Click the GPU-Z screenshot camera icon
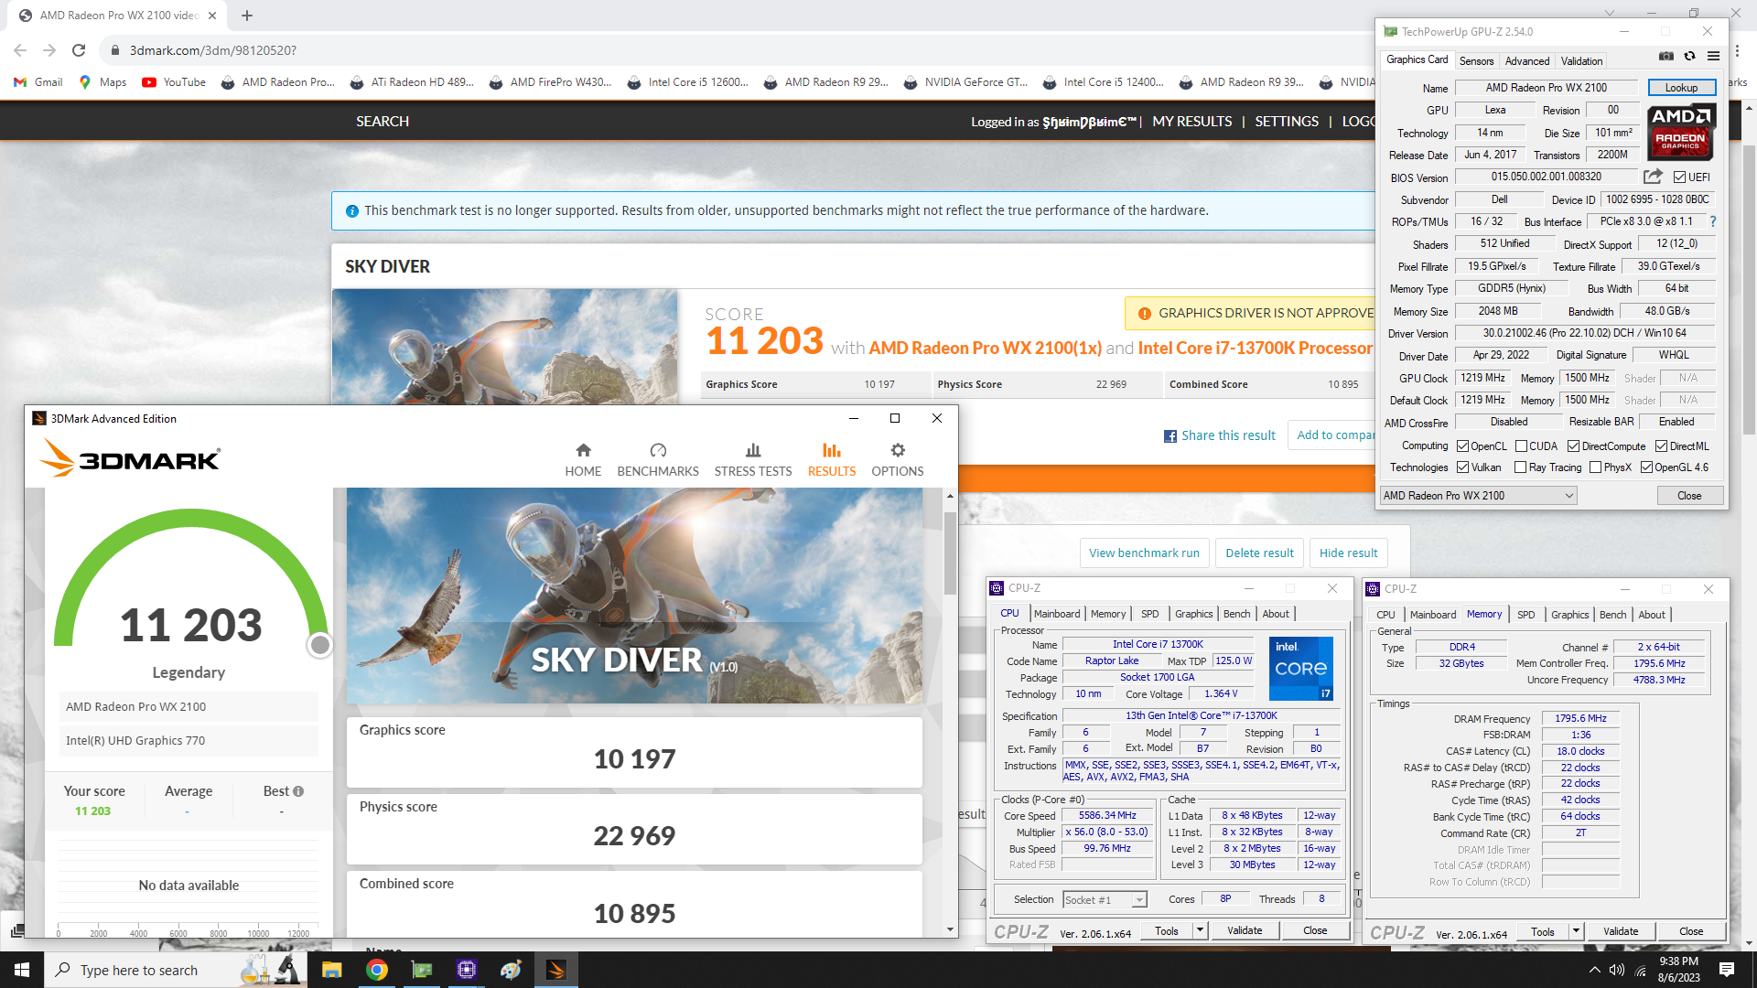1757x988 pixels. tap(1666, 57)
